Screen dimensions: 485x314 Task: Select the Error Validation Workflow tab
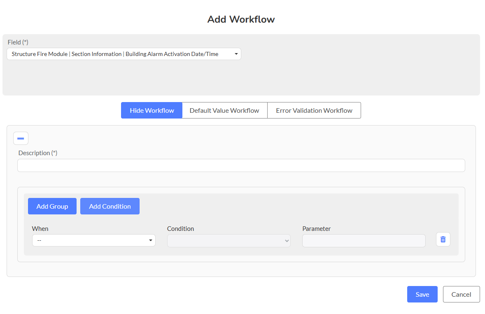(x=314, y=110)
